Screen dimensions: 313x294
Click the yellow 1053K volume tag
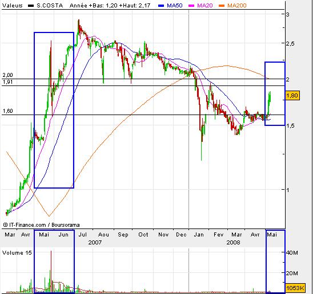click(295, 288)
